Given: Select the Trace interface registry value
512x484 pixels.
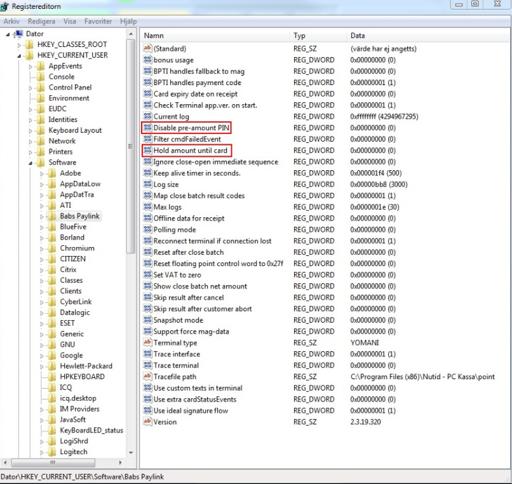Looking at the screenshot, I should pyautogui.click(x=176, y=354).
